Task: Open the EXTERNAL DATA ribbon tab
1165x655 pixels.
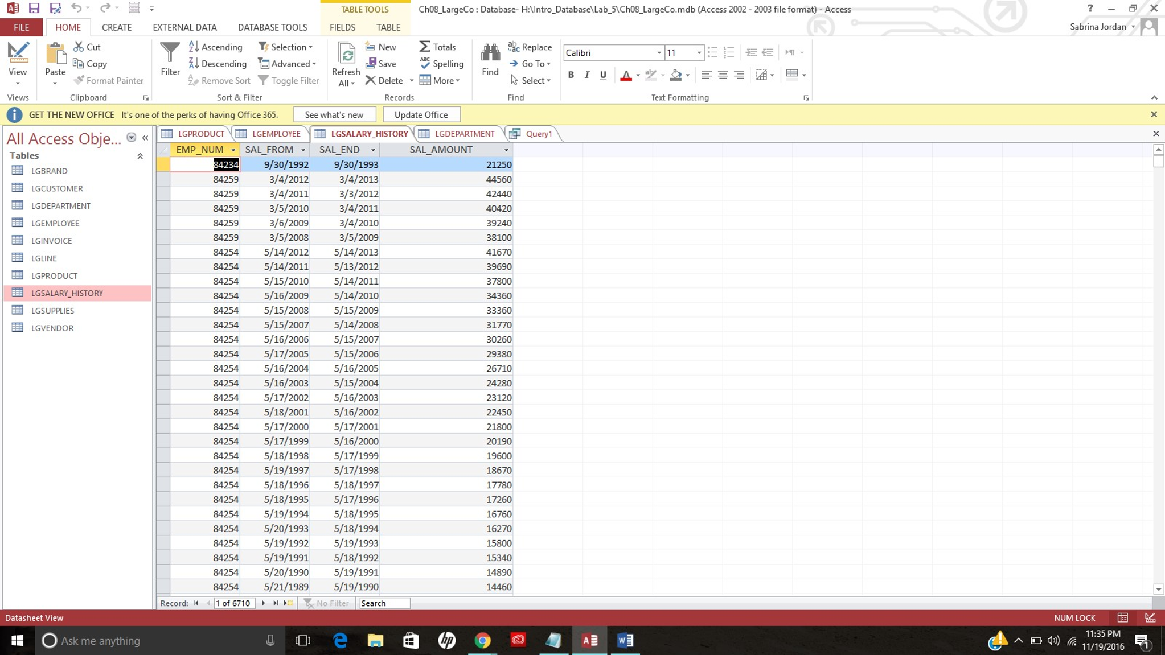Action: point(184,27)
